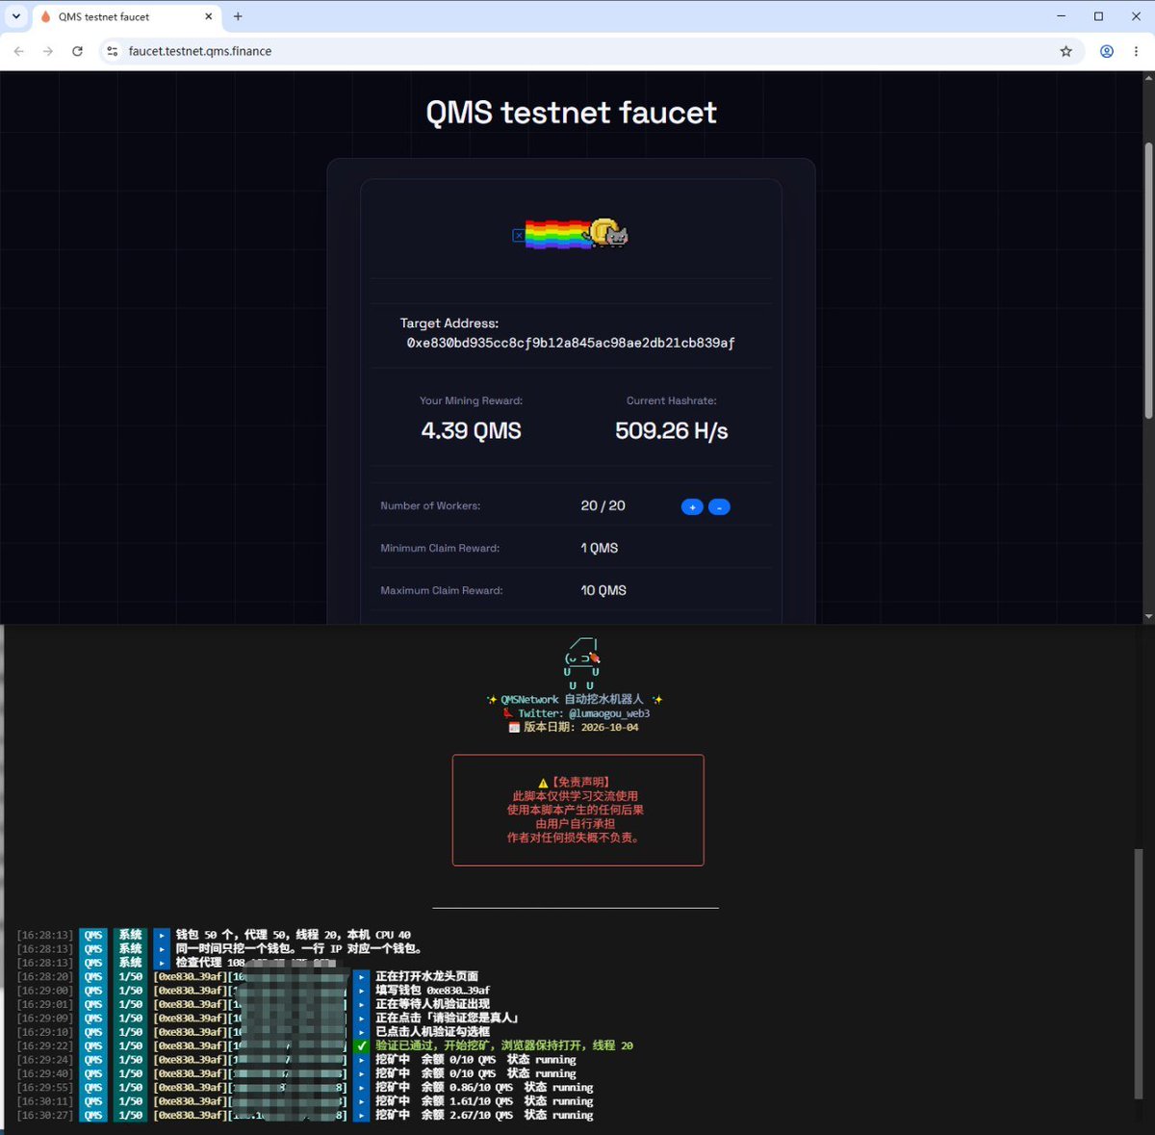Click the page scrollbar down arrow
Image resolution: width=1155 pixels, height=1135 pixels.
(1148, 616)
